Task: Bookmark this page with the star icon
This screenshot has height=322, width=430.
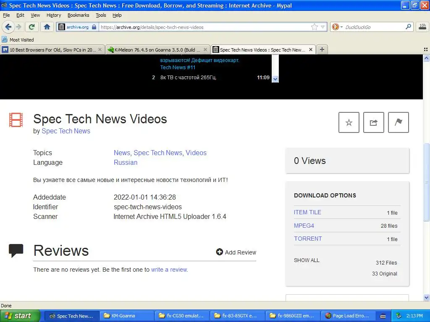Action: tap(314, 27)
